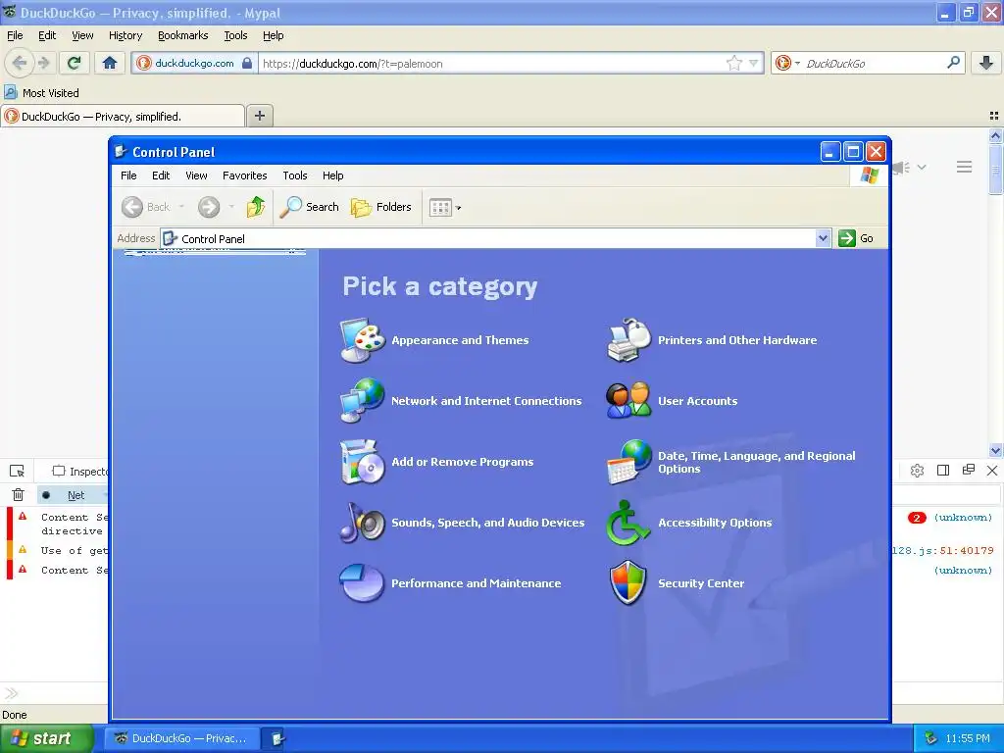
Task: Open devtools settings gear icon
Action: [x=917, y=471]
